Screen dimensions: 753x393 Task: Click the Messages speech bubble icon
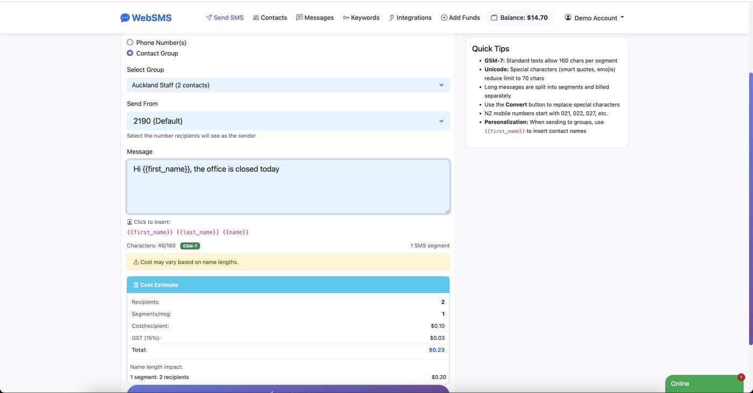300,18
